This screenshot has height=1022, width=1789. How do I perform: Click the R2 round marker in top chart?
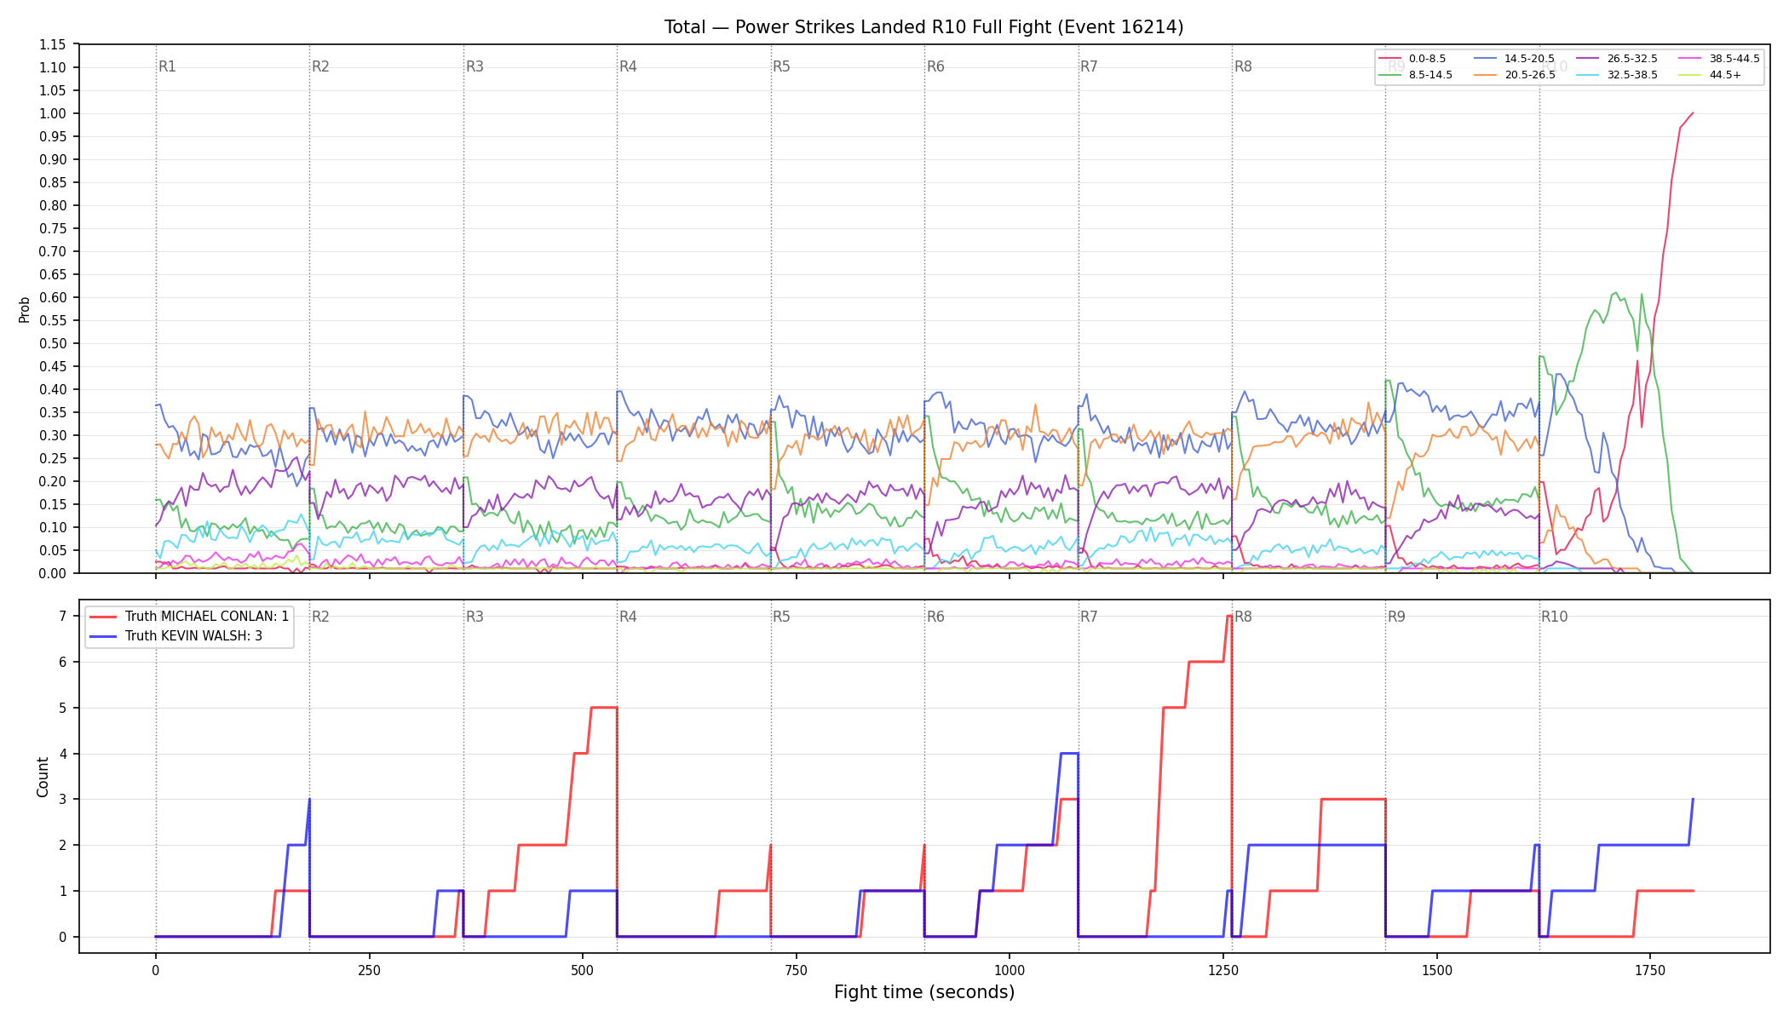tap(320, 66)
